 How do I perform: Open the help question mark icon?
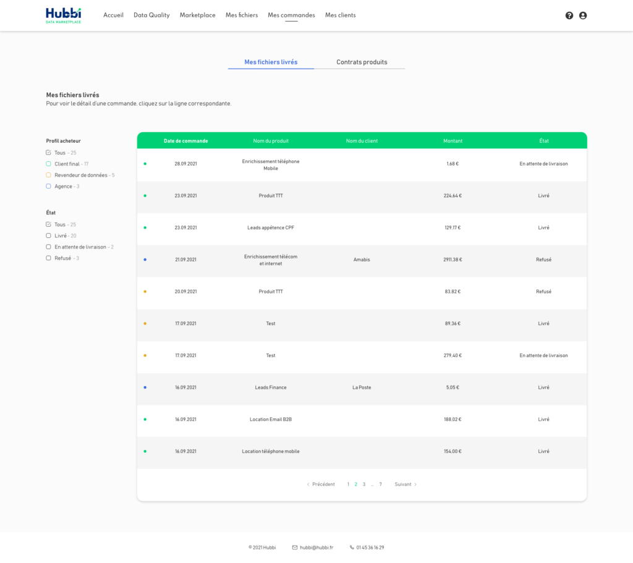click(x=569, y=15)
